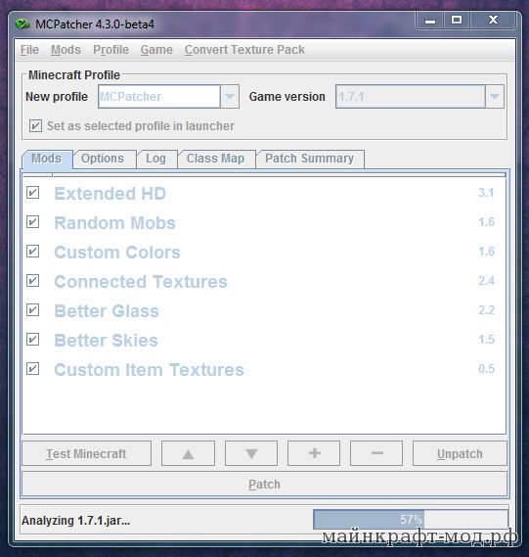Open the Mods menu
Viewport: 529px width, 557px height.
click(66, 50)
